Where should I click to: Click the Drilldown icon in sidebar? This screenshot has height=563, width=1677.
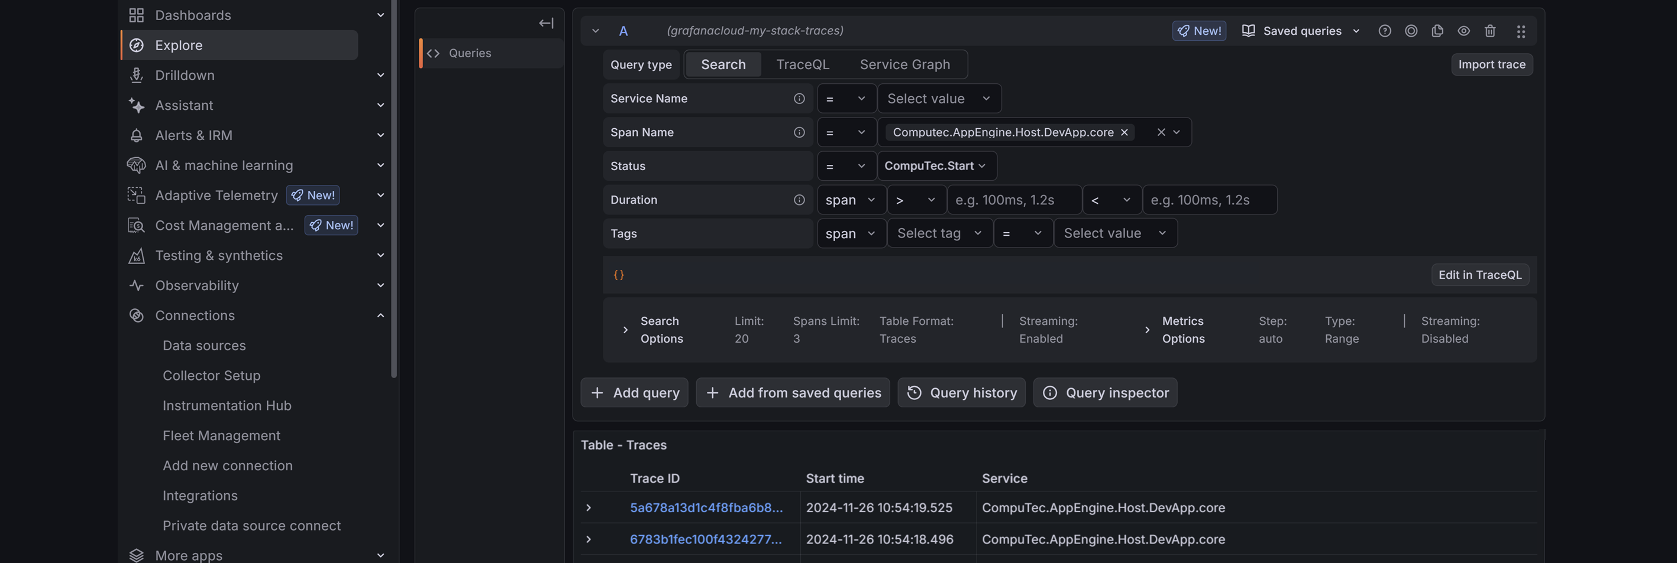136,75
